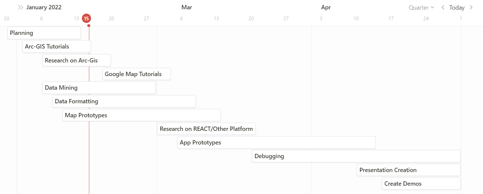The width and height of the screenshot is (483, 194).
Task: Click the Google Map Tutorials bar
Action: (x=136, y=74)
